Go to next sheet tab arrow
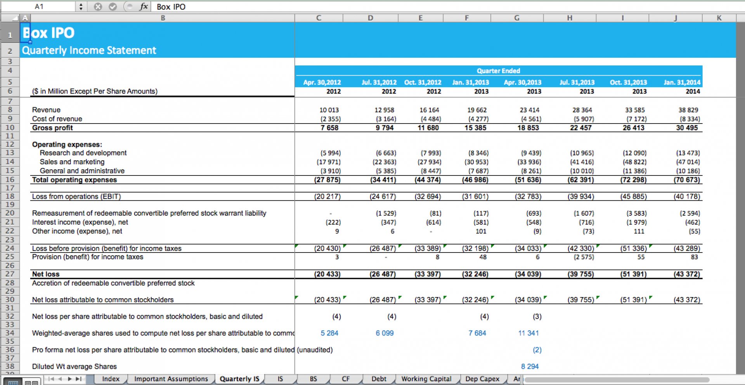 click(69, 379)
